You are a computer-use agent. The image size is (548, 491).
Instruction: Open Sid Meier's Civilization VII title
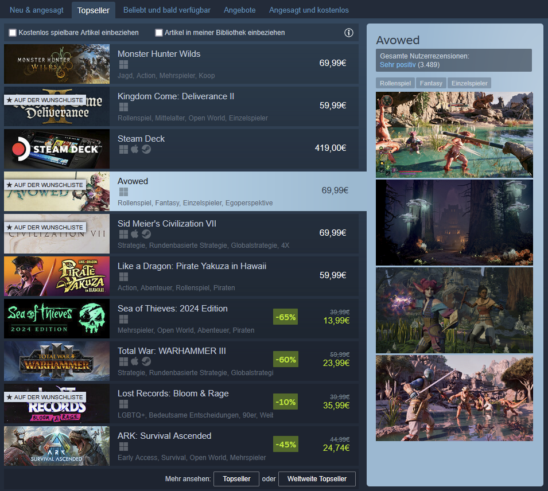coord(167,224)
